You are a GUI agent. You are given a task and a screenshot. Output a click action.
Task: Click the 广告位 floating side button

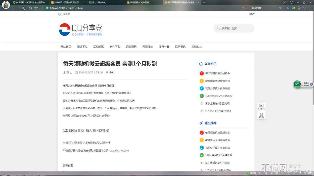(261, 107)
